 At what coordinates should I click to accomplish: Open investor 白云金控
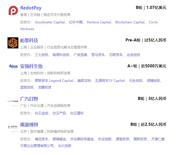click(x=42, y=113)
